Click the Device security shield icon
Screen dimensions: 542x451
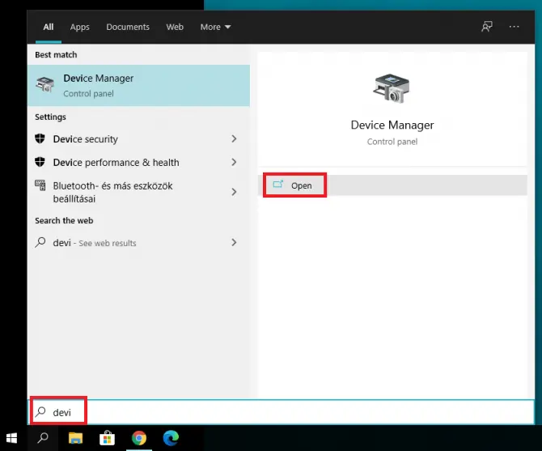[40, 138]
